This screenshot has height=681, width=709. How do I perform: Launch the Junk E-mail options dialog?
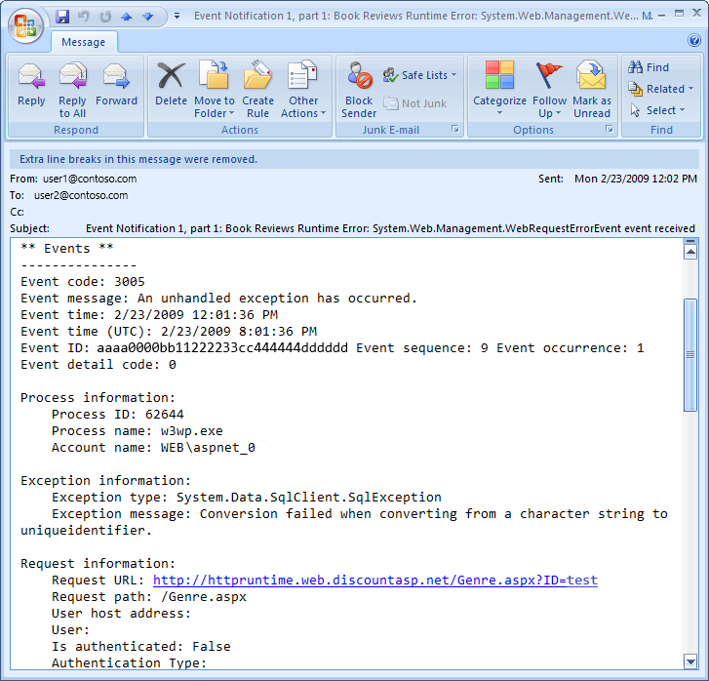(455, 130)
